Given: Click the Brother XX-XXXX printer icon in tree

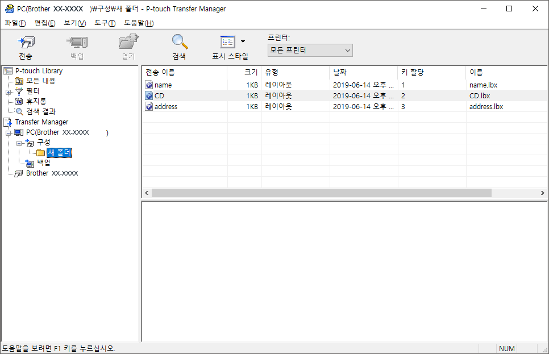Looking at the screenshot, I should [19, 173].
